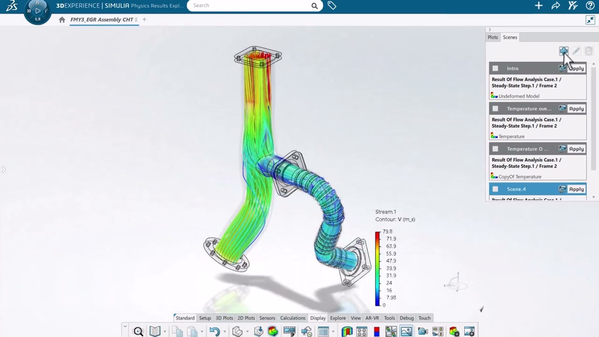
Task: Select the FMY3_EGR Assembly CHT tab
Action: tap(104, 20)
